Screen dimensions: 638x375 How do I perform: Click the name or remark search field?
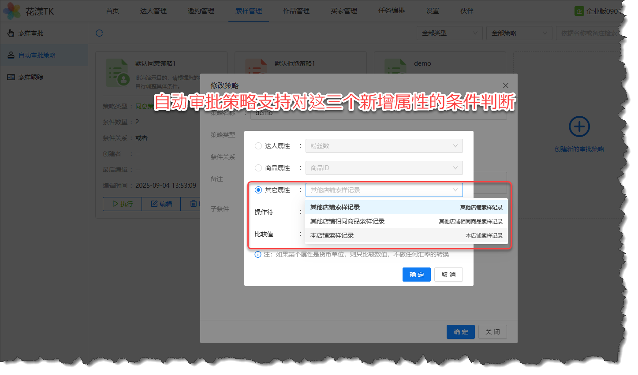coord(589,33)
